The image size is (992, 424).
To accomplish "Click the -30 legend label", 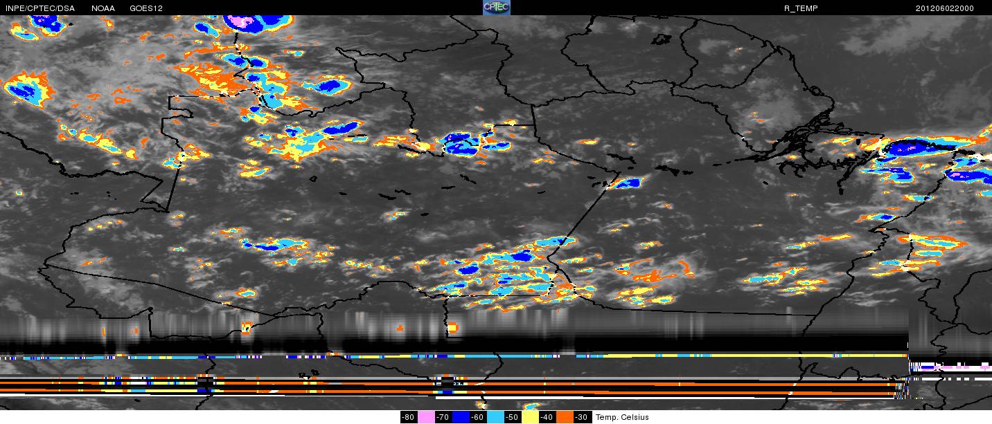I will pyautogui.click(x=583, y=417).
